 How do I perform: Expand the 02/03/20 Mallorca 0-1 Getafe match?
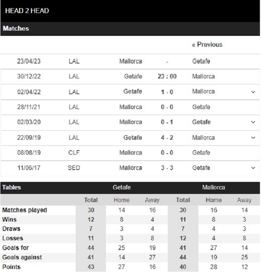[x=253, y=122]
